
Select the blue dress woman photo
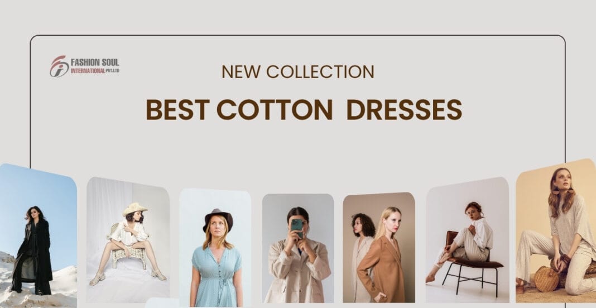pos(215,248)
